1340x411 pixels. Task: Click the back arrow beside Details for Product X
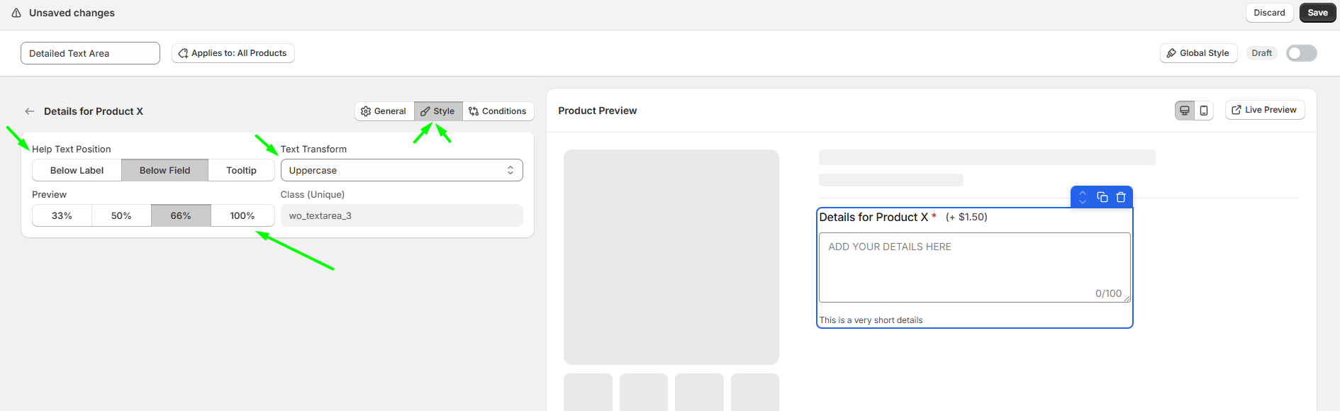click(30, 111)
